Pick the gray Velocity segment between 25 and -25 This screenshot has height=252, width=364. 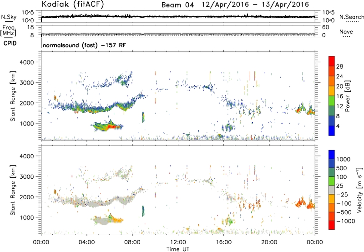click(332, 190)
